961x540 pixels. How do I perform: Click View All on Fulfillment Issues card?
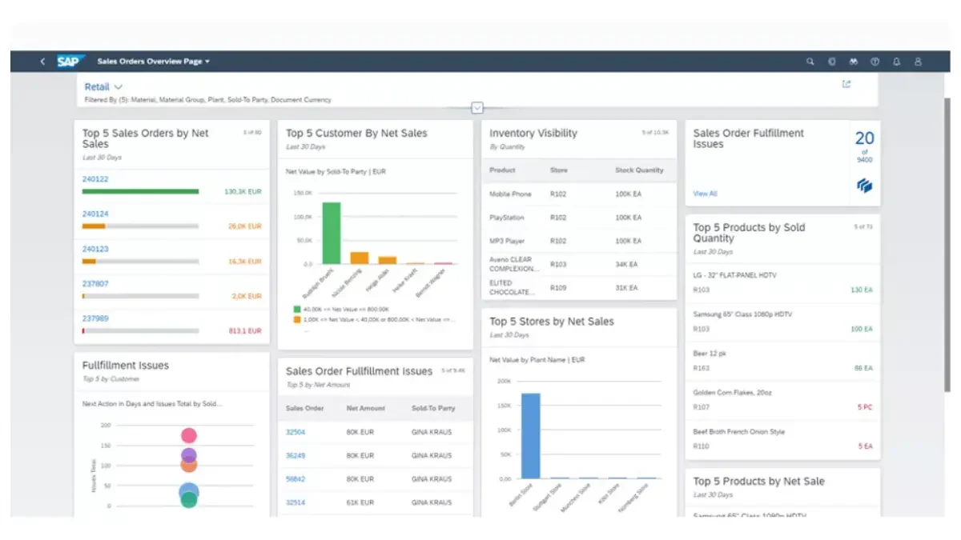705,194
